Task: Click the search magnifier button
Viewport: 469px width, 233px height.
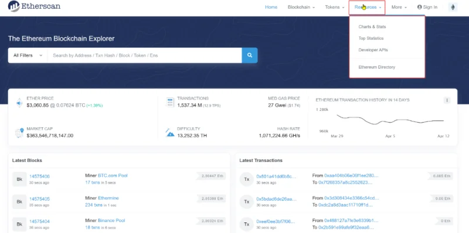Action: 250,55
